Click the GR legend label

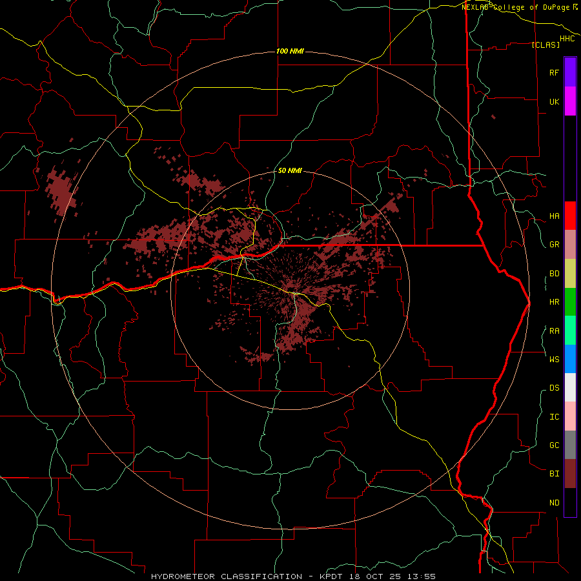[x=554, y=245]
